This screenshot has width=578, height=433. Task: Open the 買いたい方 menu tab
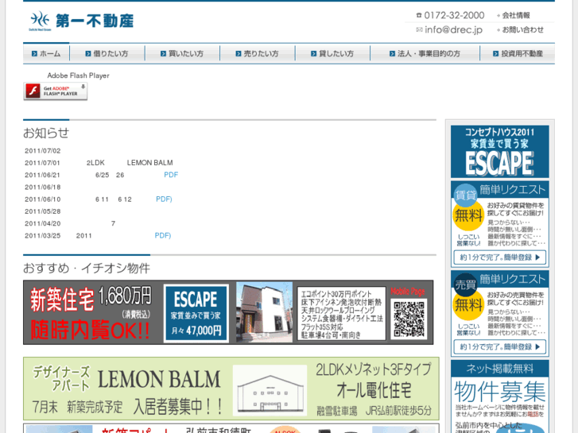coord(183,53)
